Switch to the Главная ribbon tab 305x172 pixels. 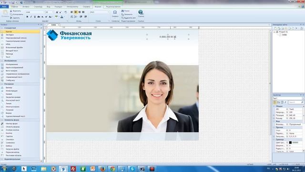click(x=15, y=7)
